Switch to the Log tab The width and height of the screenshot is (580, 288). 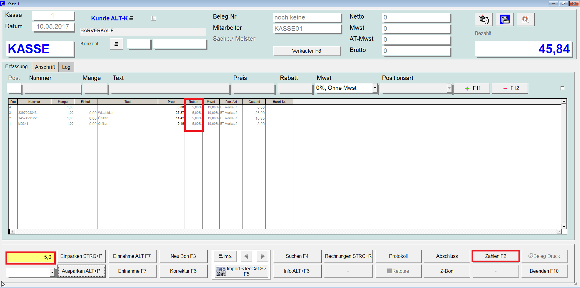(x=66, y=67)
